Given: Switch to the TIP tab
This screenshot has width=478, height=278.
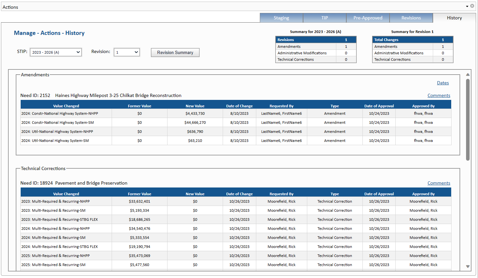Looking at the screenshot, I should click(325, 18).
